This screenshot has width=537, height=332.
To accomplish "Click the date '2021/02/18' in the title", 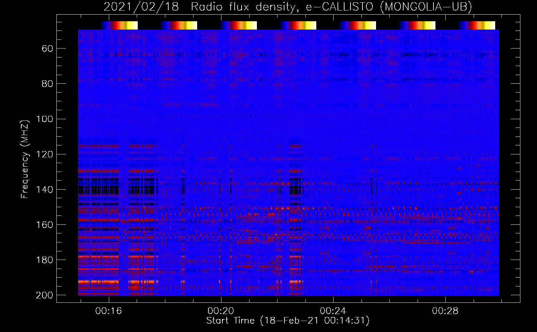I will tap(141, 7).
